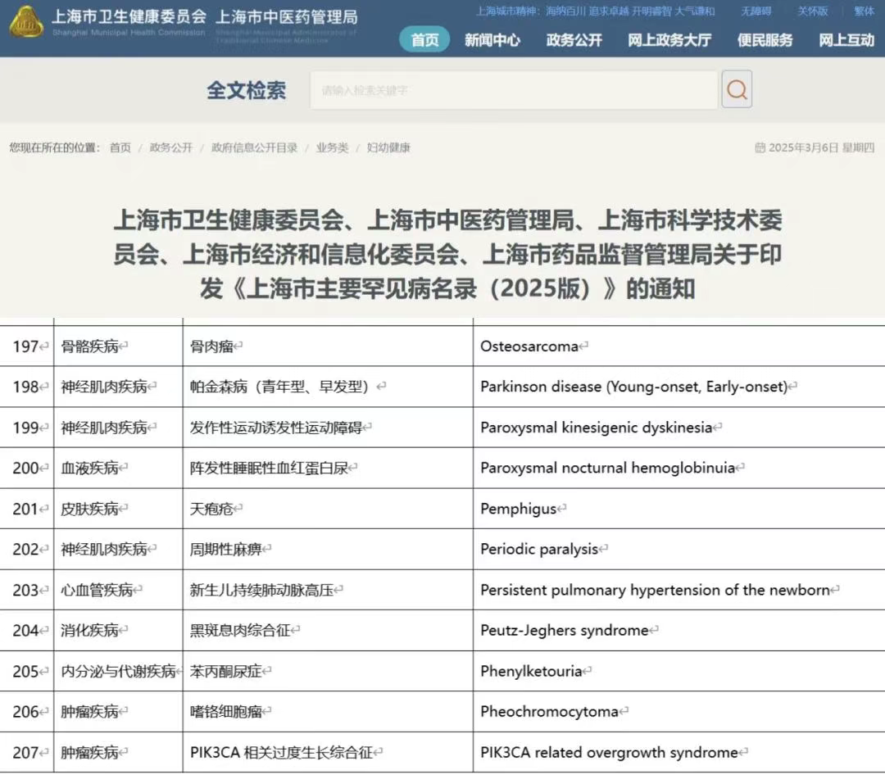
Task: Select the 内分泌与代谢疾病 category cell
Action: pos(119,671)
